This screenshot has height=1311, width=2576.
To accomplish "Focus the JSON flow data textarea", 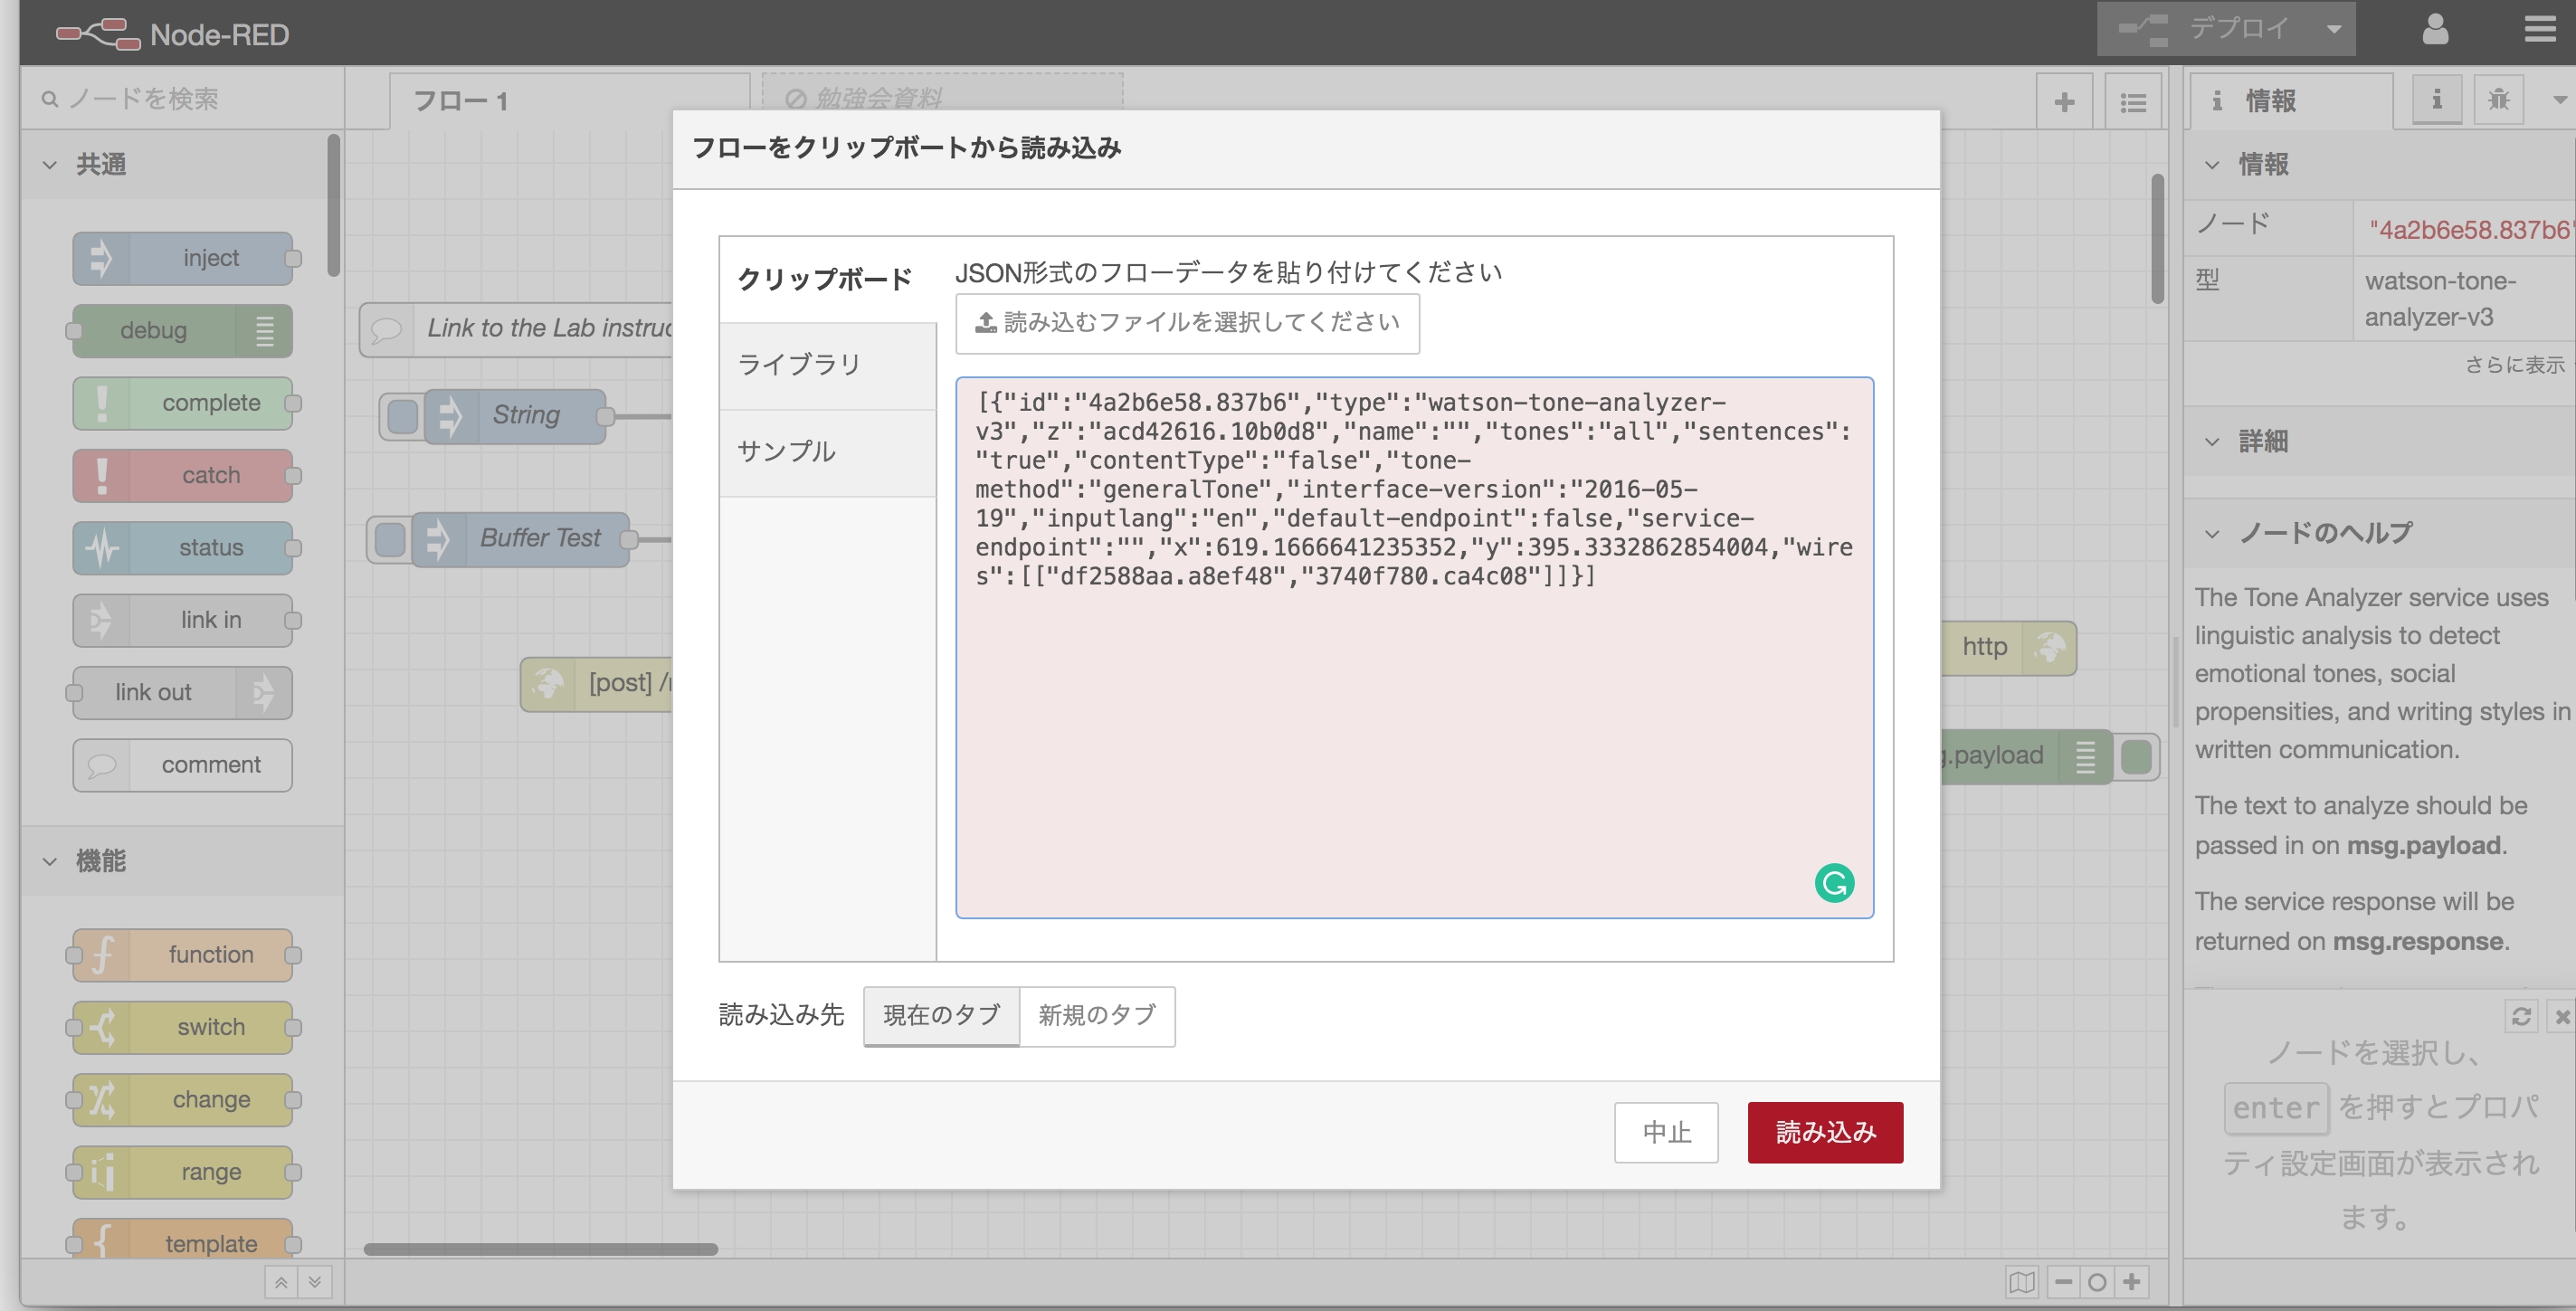I will point(1414,647).
